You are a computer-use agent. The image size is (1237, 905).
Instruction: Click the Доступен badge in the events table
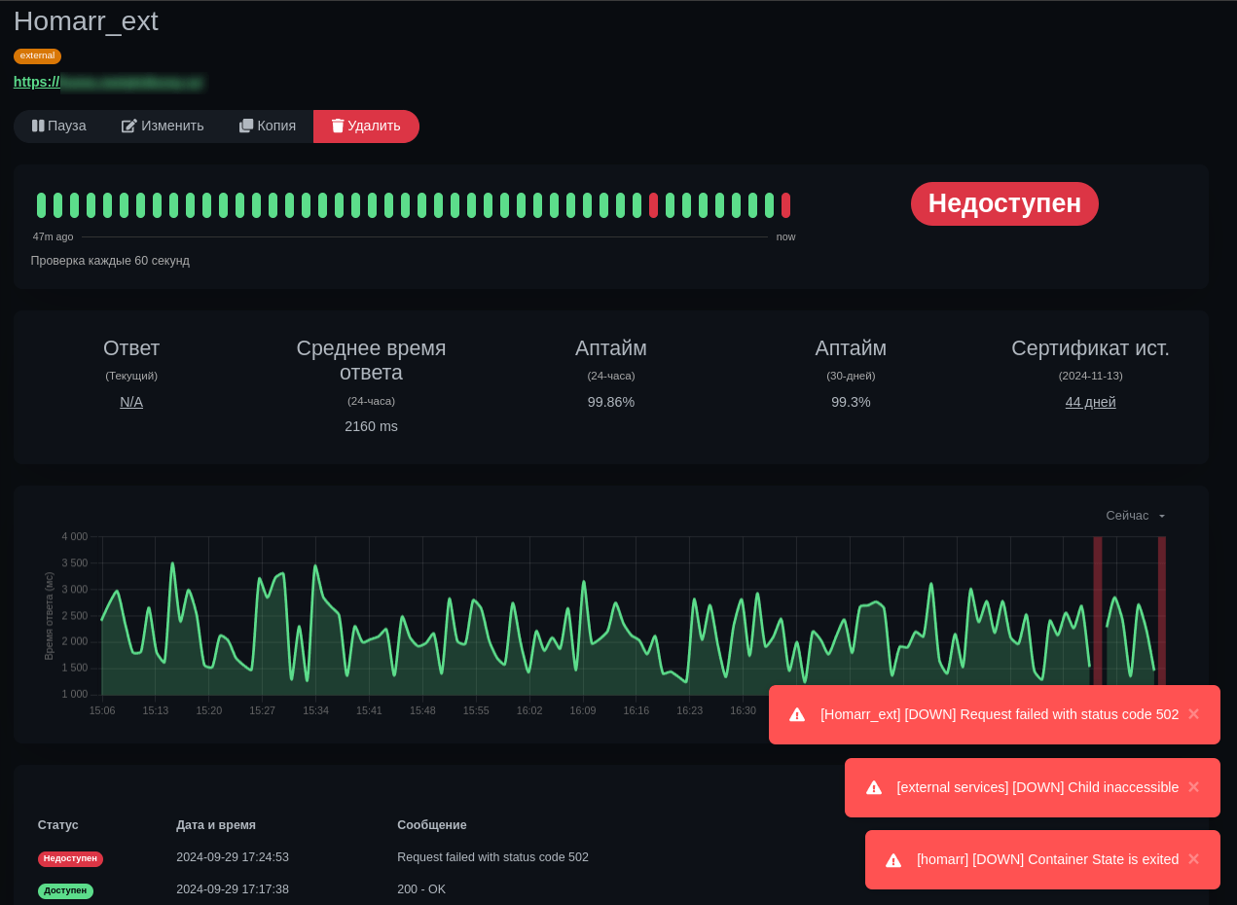(x=65, y=891)
